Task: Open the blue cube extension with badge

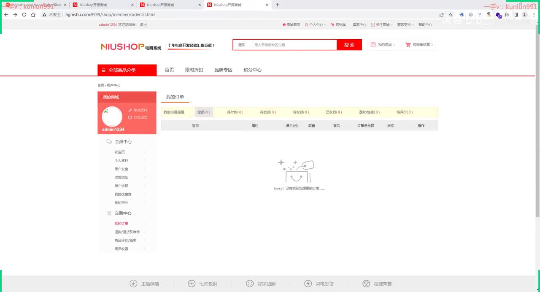Action: click(x=498, y=15)
